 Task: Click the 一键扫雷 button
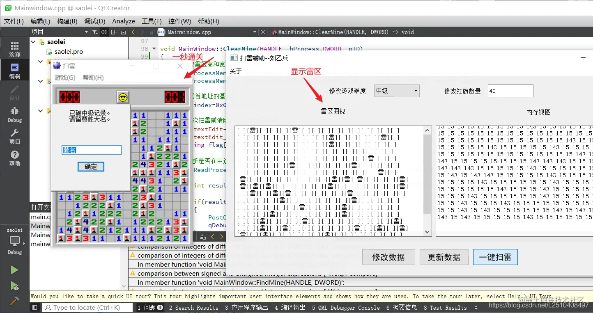pyautogui.click(x=495, y=257)
